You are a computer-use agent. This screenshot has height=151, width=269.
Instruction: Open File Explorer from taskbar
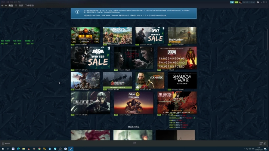(x=24, y=149)
